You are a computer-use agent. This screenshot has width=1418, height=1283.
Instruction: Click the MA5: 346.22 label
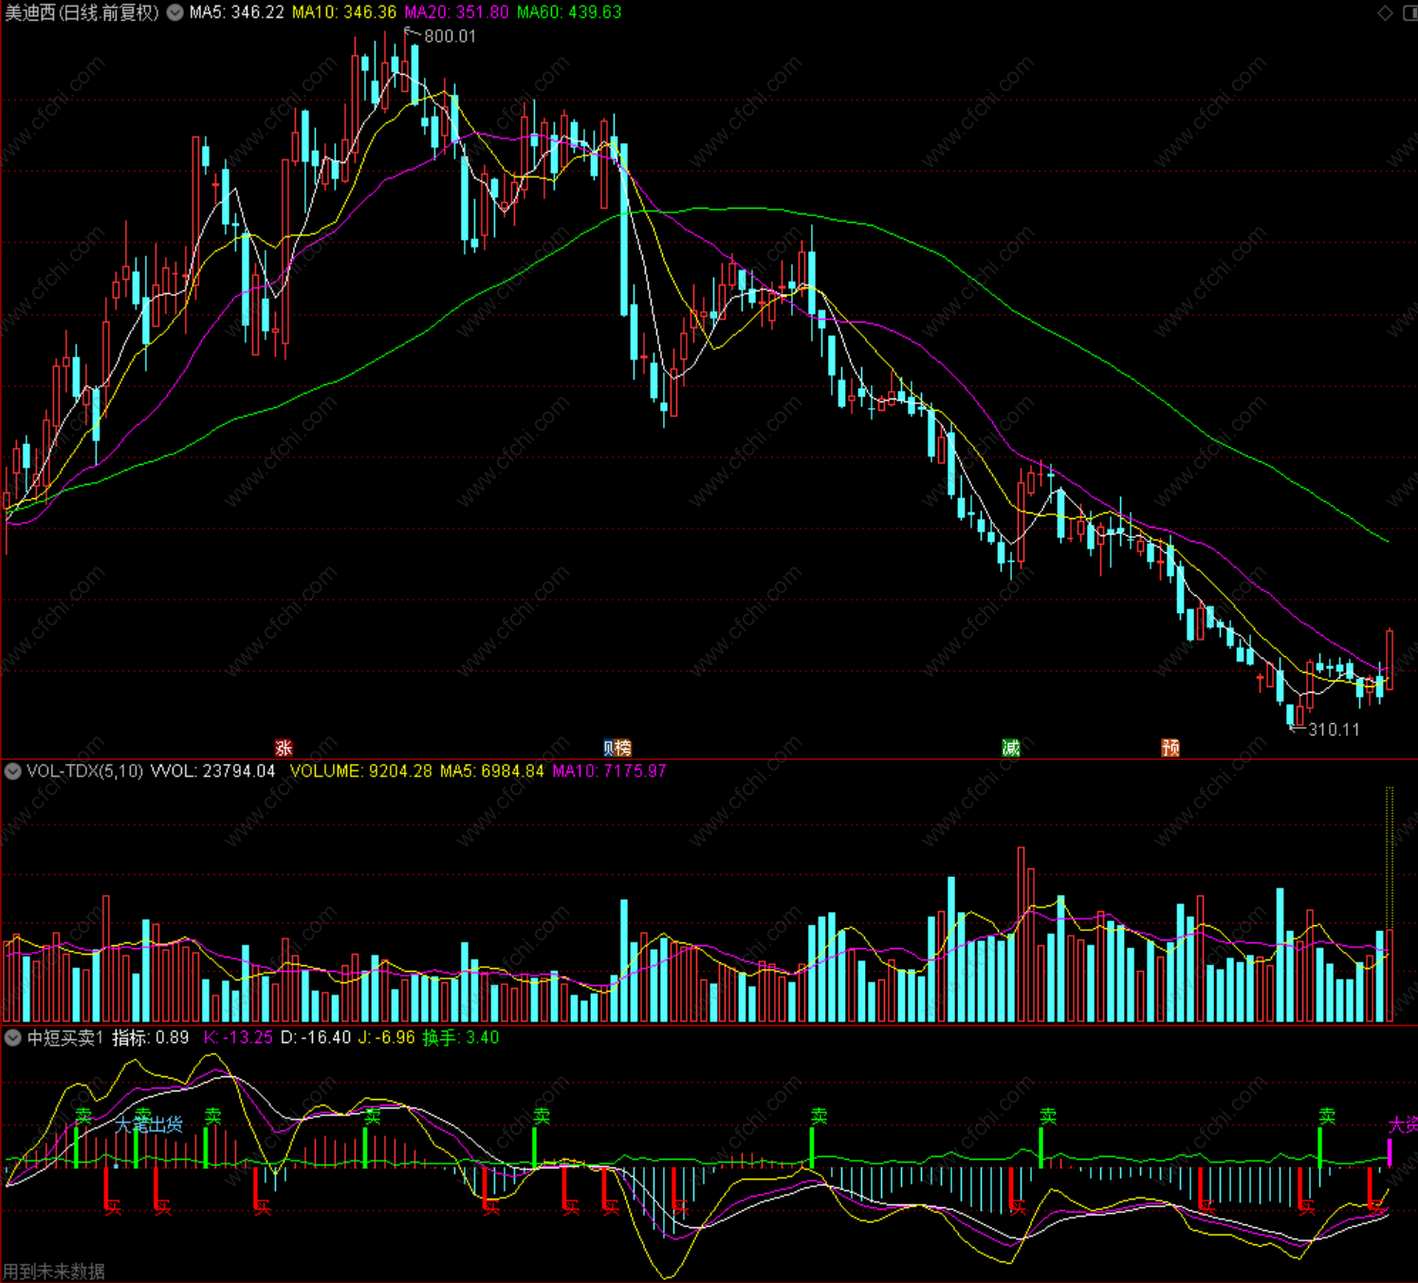[x=236, y=12]
